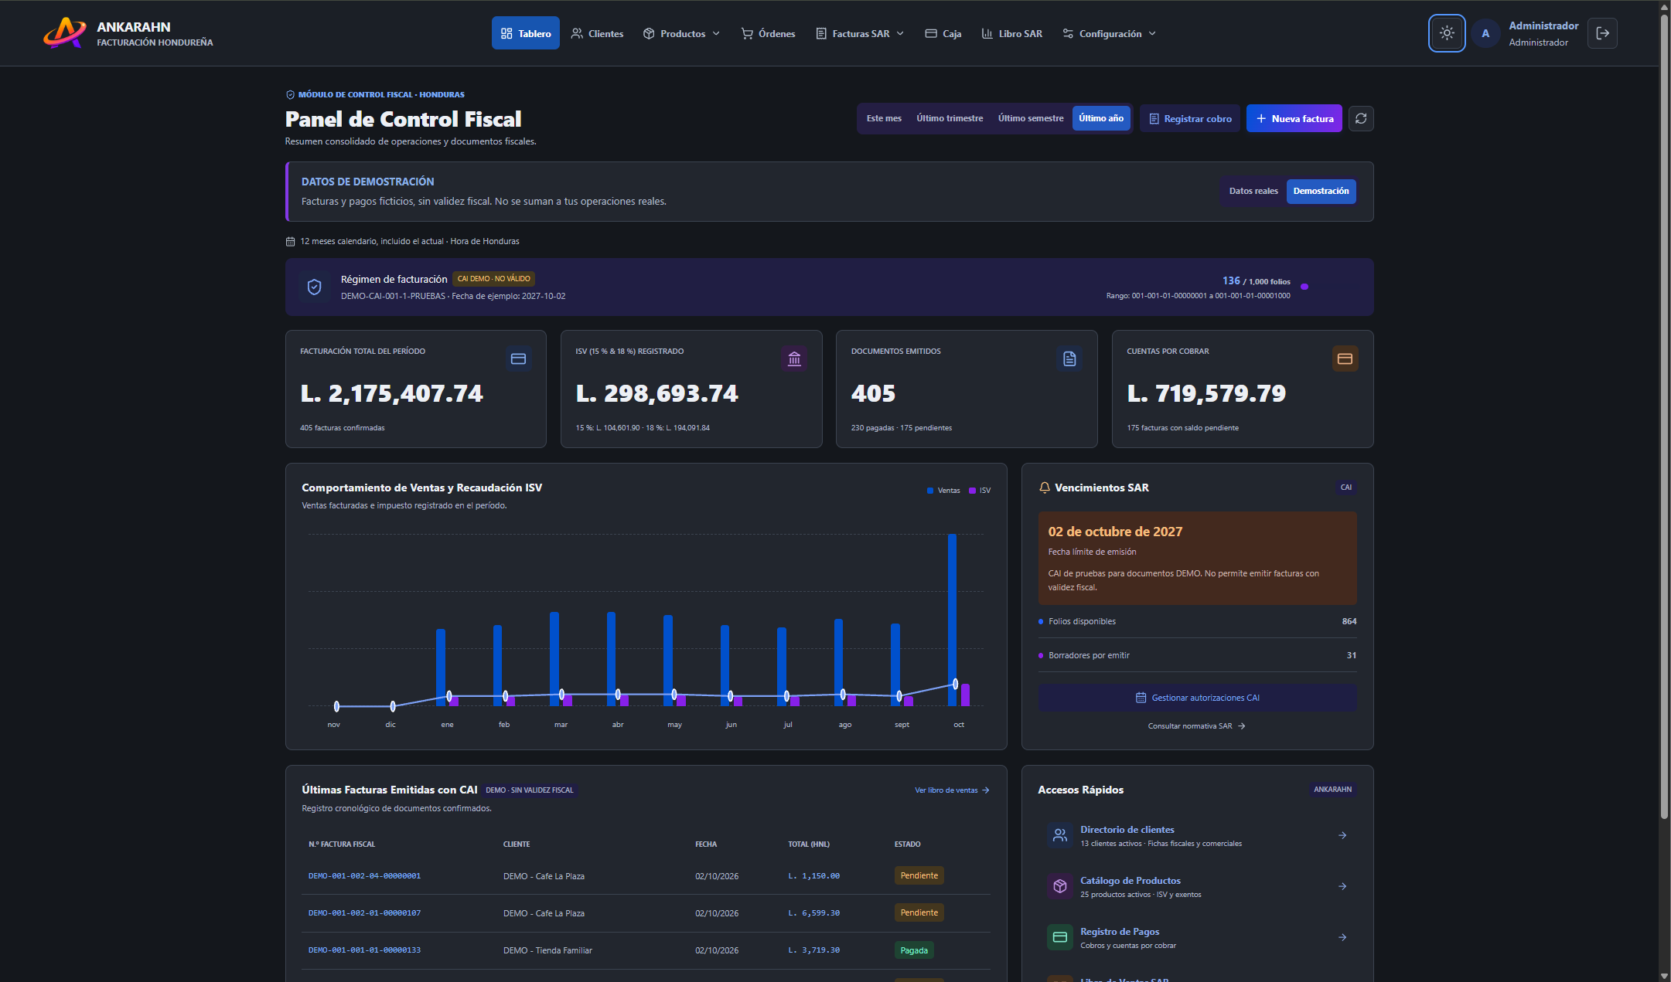
Task: Click the Registro de Pagos card icon
Action: pos(1060,937)
